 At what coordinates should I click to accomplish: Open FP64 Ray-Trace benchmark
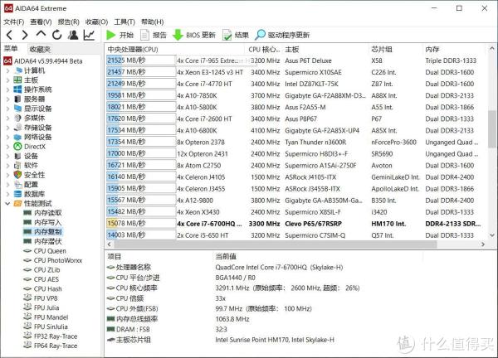(x=51, y=346)
